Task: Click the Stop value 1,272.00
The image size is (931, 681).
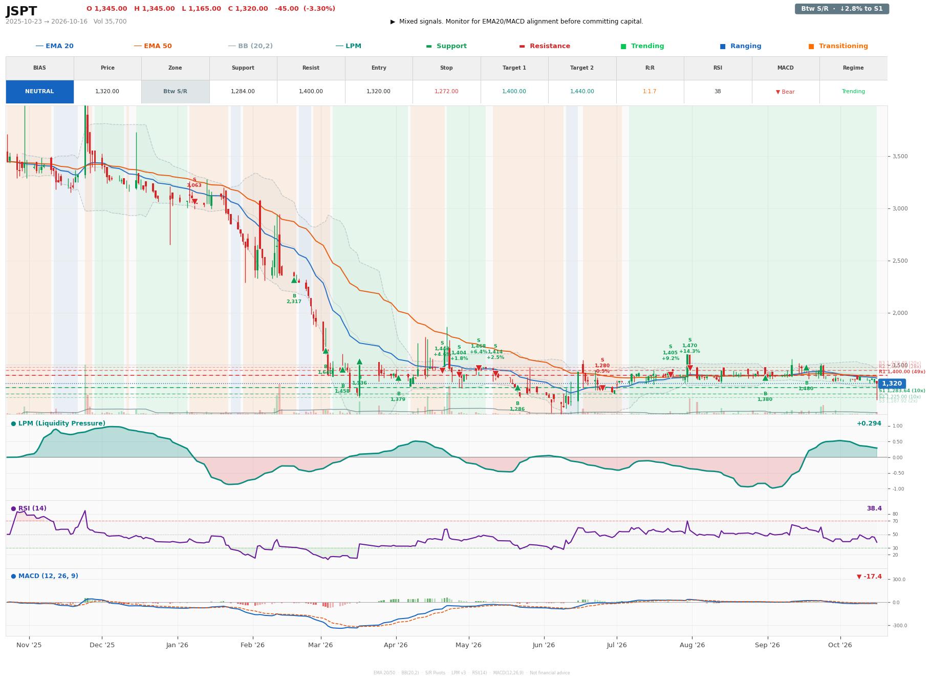Action: click(446, 92)
